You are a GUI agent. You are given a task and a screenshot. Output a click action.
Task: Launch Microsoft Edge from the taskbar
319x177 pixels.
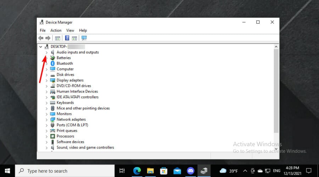click(x=137, y=171)
